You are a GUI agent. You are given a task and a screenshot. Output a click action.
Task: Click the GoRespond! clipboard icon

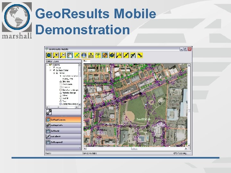[48, 142]
